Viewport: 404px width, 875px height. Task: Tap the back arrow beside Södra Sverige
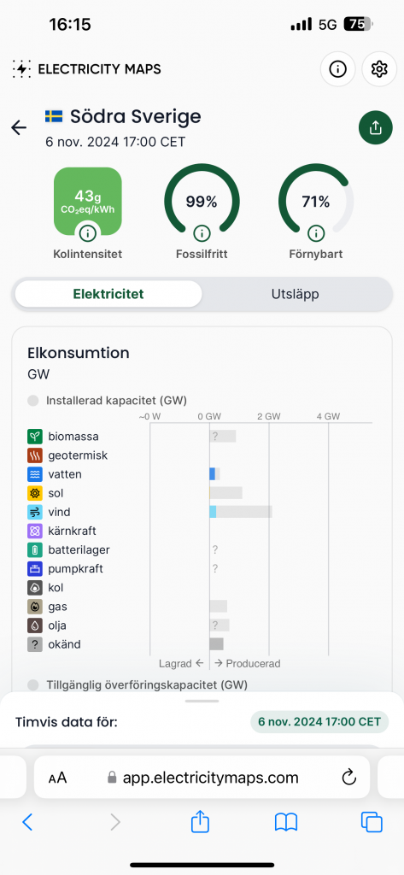pyautogui.click(x=19, y=128)
